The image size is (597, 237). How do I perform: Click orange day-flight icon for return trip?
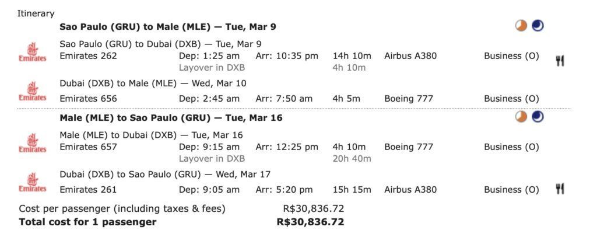[x=521, y=117]
